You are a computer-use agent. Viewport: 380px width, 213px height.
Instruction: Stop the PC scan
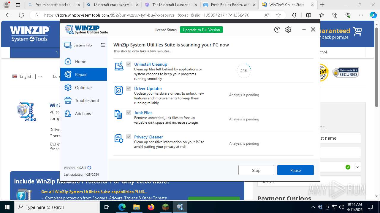tap(256, 170)
